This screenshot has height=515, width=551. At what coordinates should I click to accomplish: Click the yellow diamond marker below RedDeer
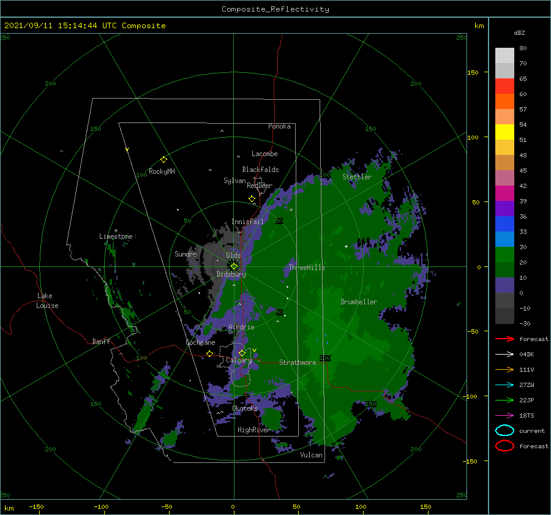pos(252,199)
